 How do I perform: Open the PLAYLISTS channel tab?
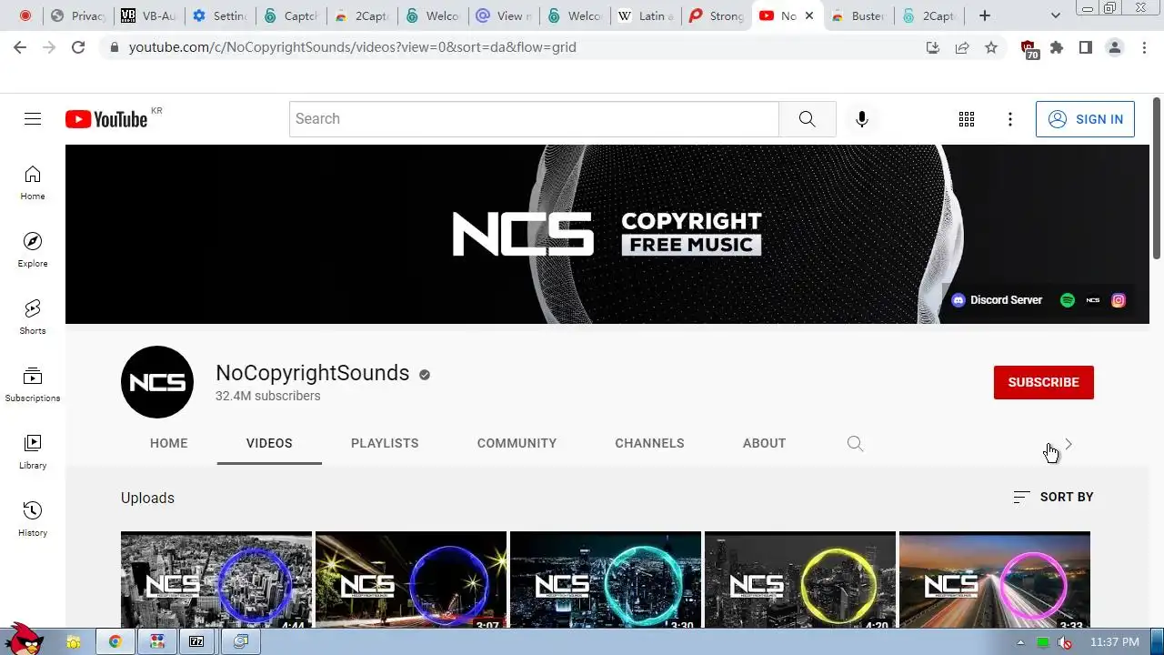(385, 443)
